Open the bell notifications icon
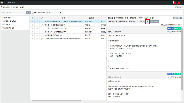The height and width of the screenshot is (103, 184). 174,3
